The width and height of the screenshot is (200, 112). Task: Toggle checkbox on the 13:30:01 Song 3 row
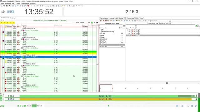[x=6, y=44]
